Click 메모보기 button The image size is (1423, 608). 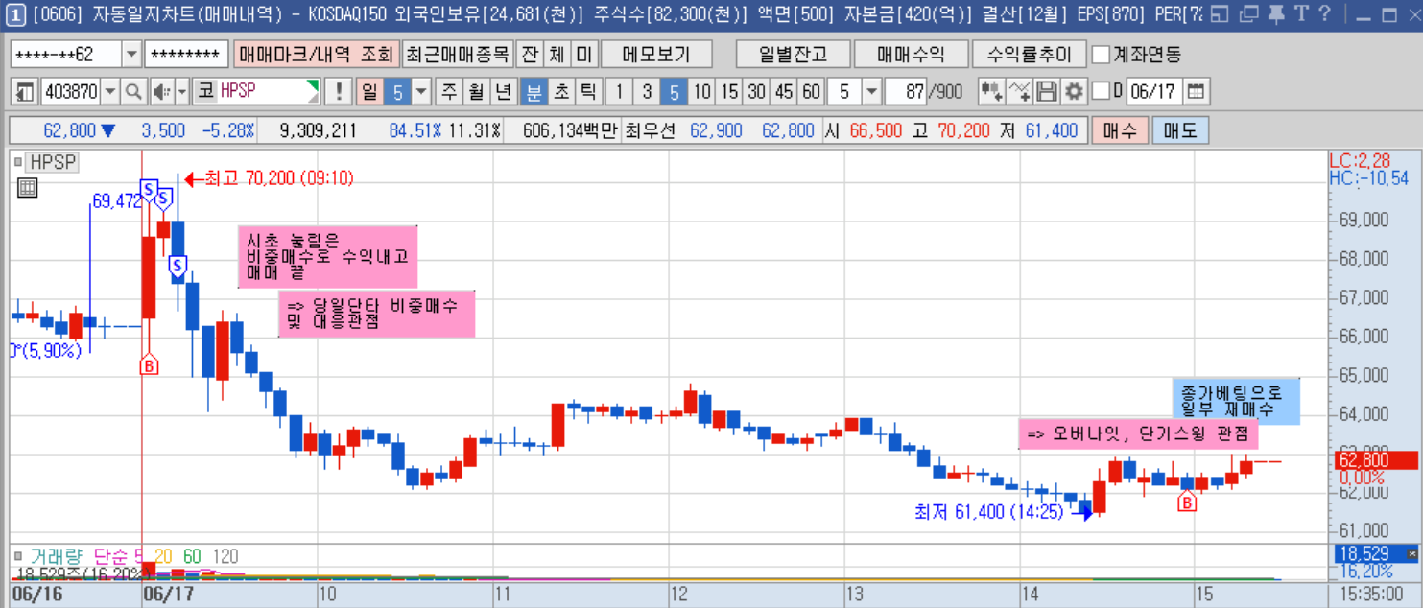[657, 55]
